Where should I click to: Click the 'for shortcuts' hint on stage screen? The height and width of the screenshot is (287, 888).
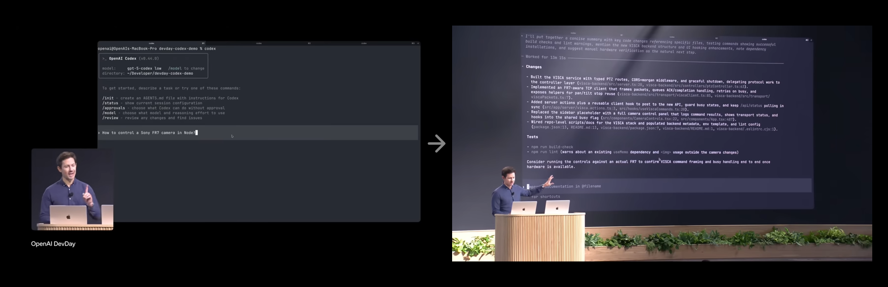tap(546, 197)
